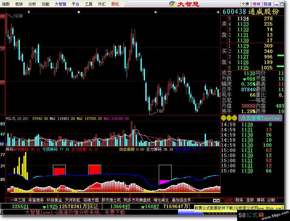
Task: Click the 散户筹码 75.26 label
Action: tap(188, 149)
